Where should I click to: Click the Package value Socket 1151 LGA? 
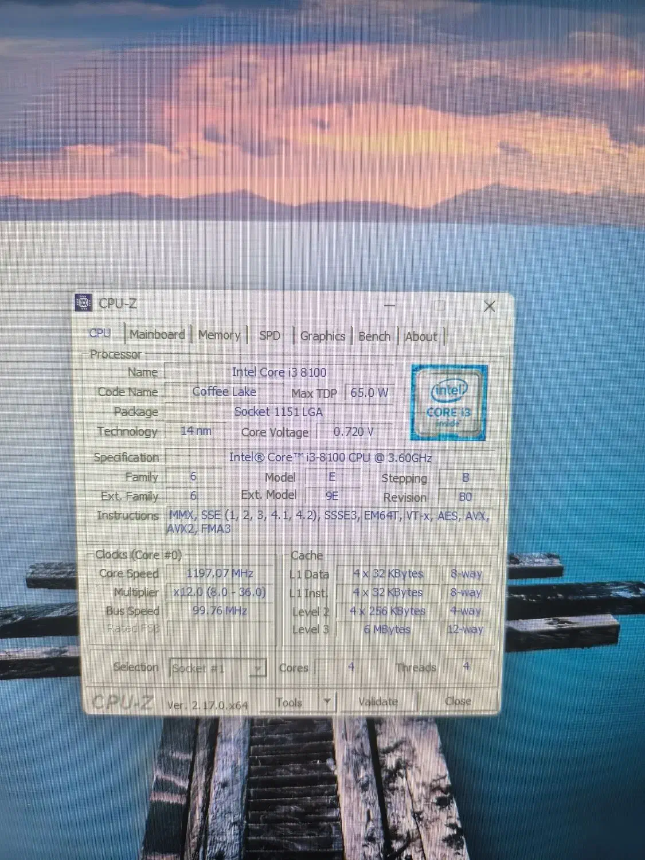(279, 412)
